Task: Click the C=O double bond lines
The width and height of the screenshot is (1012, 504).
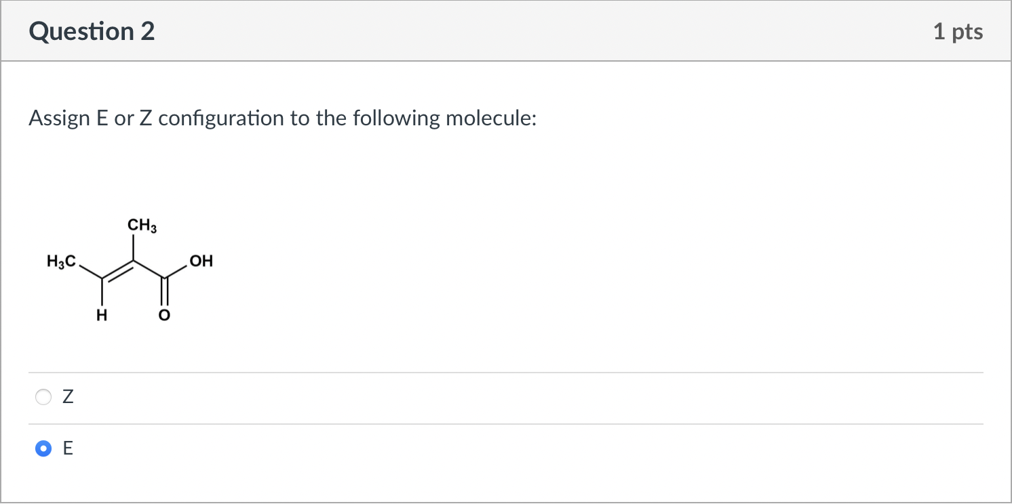Action: (x=163, y=293)
